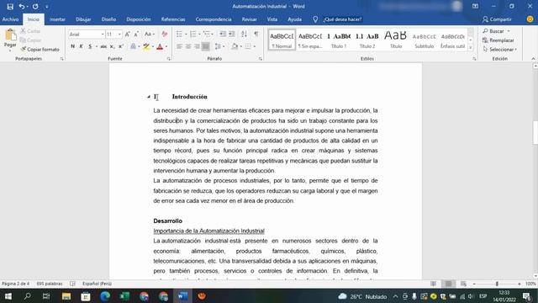
Task: Center the paragraph text
Action: coord(188,46)
